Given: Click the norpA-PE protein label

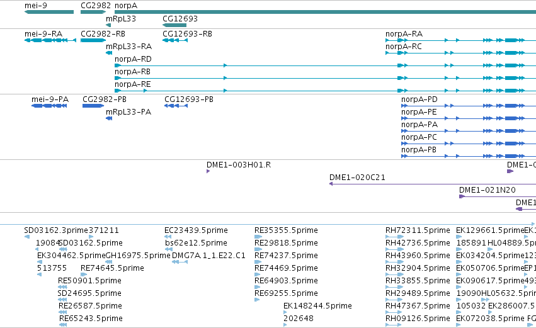Looking at the screenshot, I should pyautogui.click(x=419, y=112).
